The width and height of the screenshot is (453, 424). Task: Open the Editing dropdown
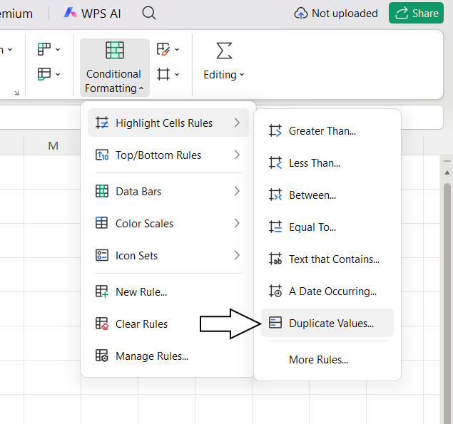click(224, 74)
